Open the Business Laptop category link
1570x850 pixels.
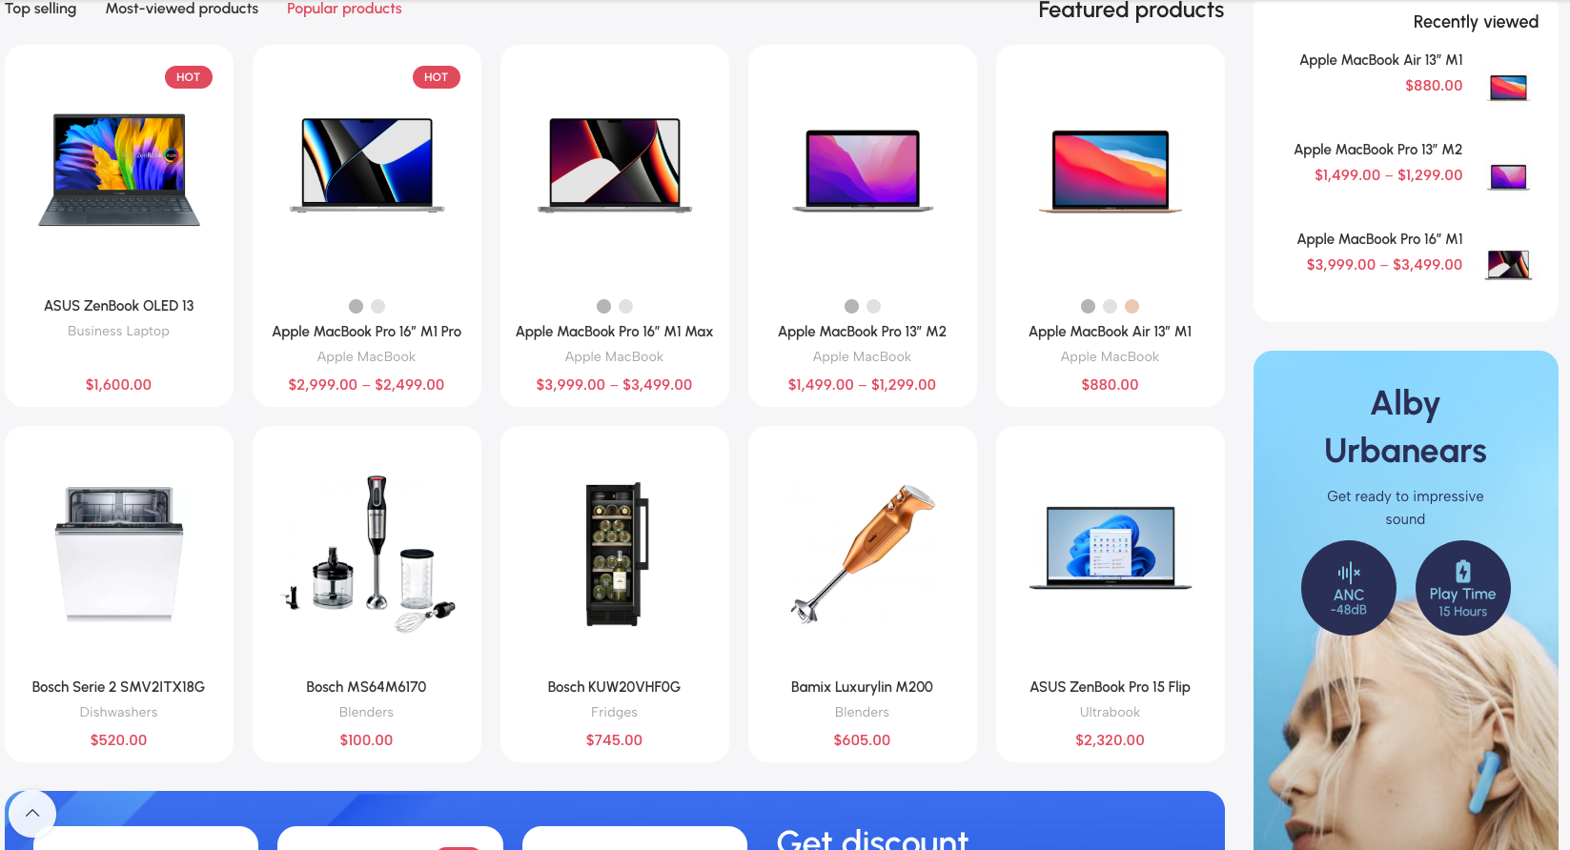click(118, 331)
